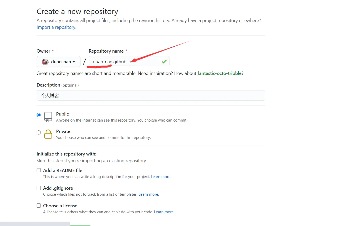Enable the Add .gitignore checkbox
The image size is (359, 226).
coord(39,188)
